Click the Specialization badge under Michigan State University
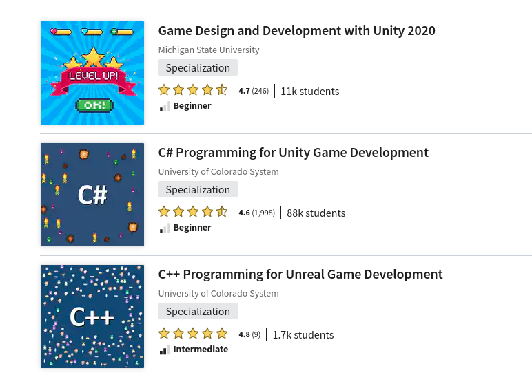Viewport: 532px width, 375px height. coord(198,67)
